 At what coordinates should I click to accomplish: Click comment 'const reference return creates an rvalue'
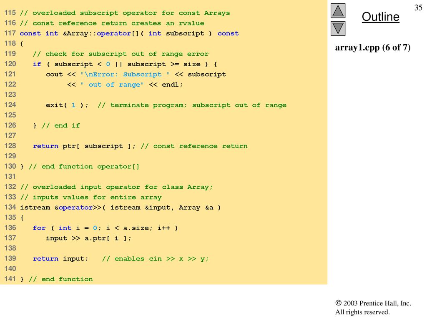(x=112, y=23)
